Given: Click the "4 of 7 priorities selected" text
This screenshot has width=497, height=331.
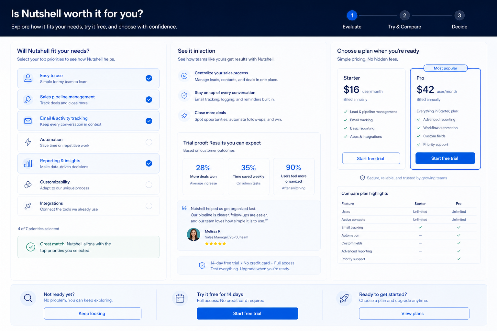Looking at the screenshot, I should point(39,229).
